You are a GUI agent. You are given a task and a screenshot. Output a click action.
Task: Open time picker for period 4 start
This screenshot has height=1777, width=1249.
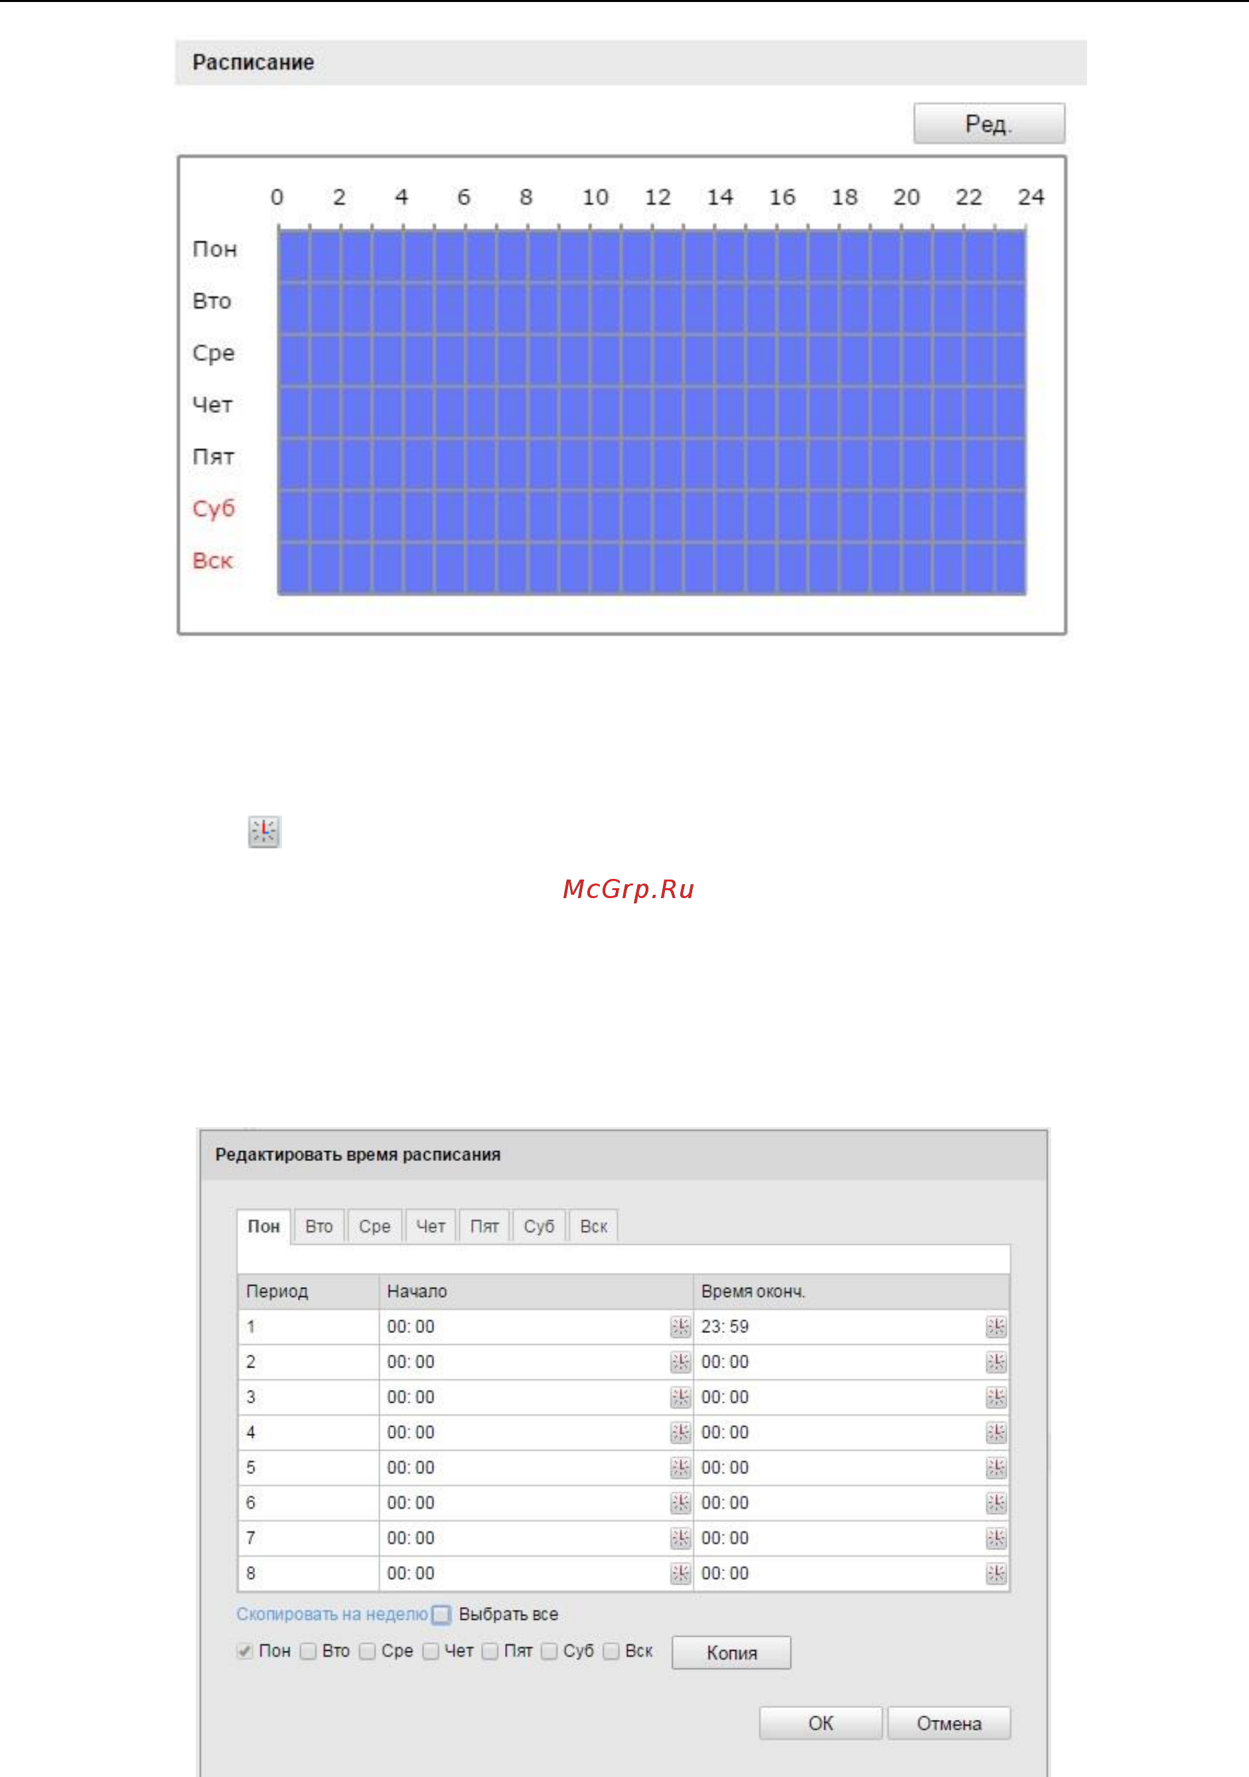(680, 1432)
